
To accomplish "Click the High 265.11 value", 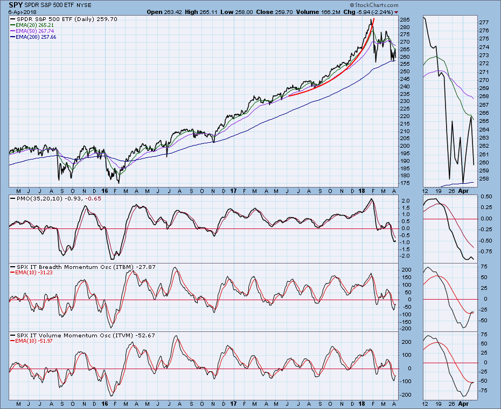I will (x=201, y=12).
